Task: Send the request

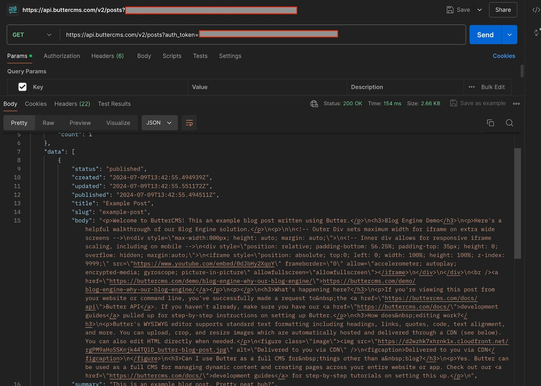Action: (x=486, y=35)
